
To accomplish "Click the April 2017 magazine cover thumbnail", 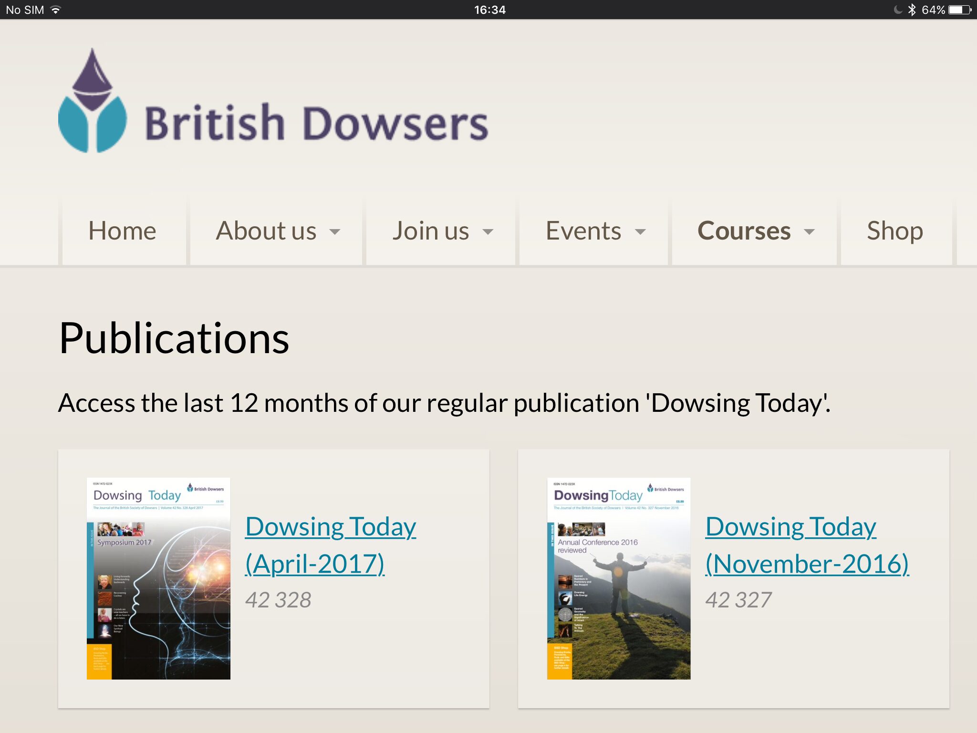I will point(158,578).
